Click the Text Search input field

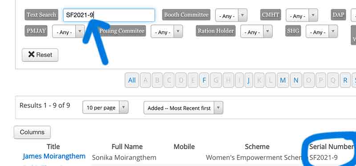coord(109,15)
